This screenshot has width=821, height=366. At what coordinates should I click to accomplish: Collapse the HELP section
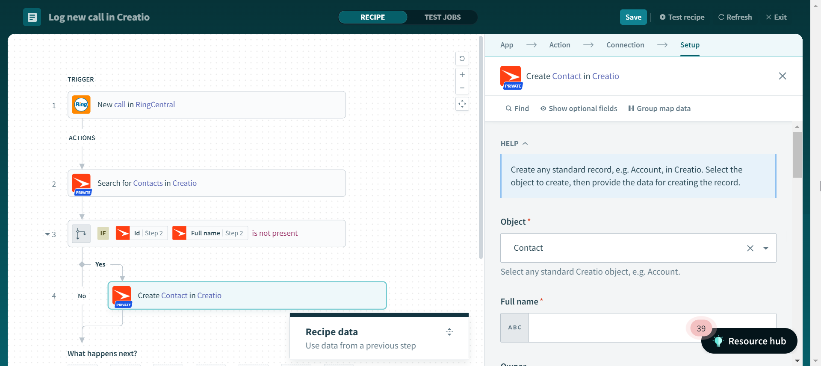tap(514, 143)
